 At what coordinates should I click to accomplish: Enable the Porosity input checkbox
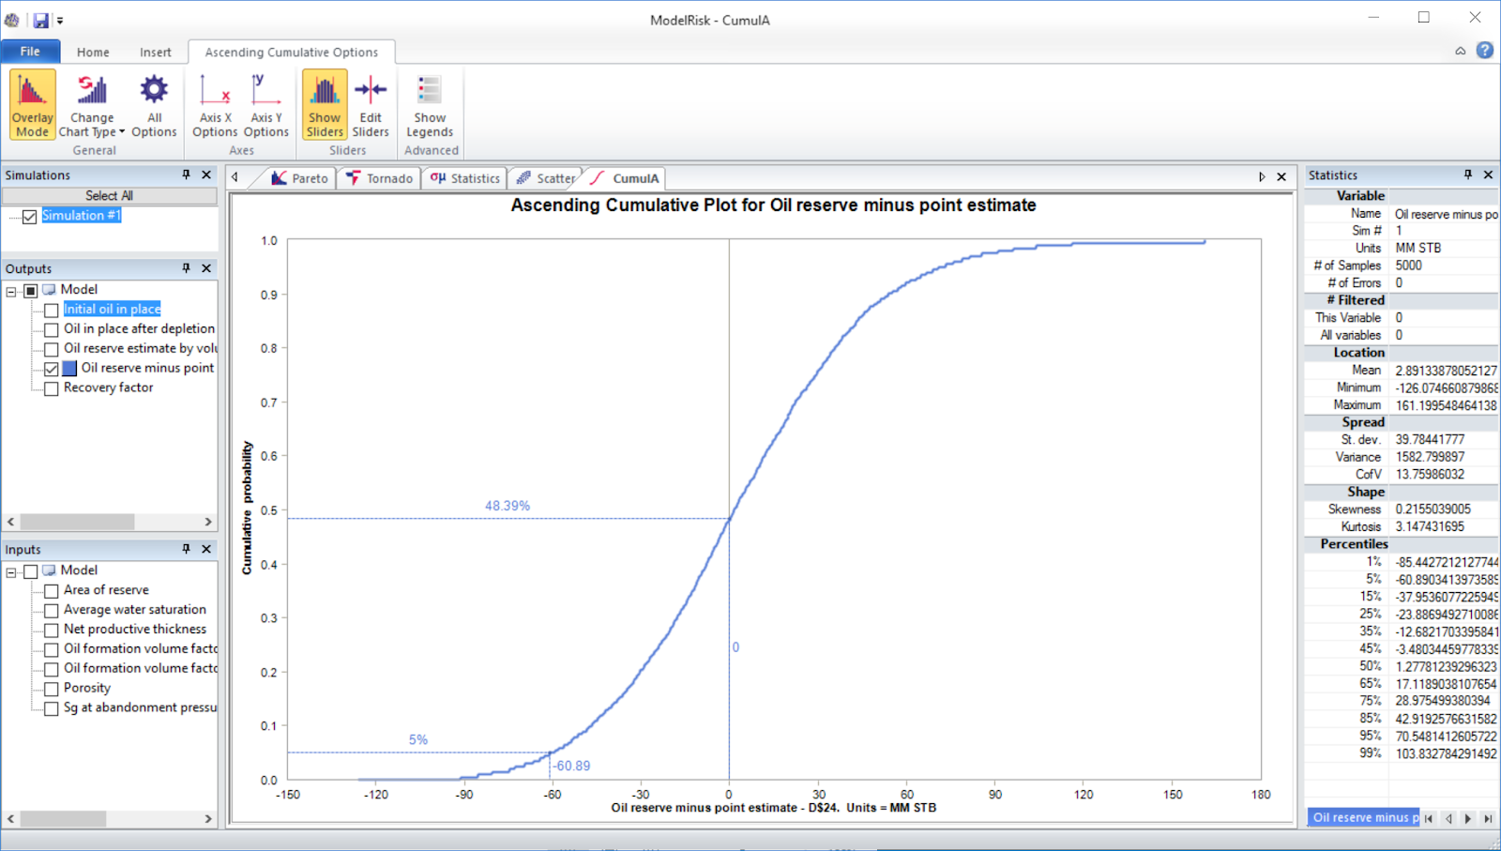[51, 688]
